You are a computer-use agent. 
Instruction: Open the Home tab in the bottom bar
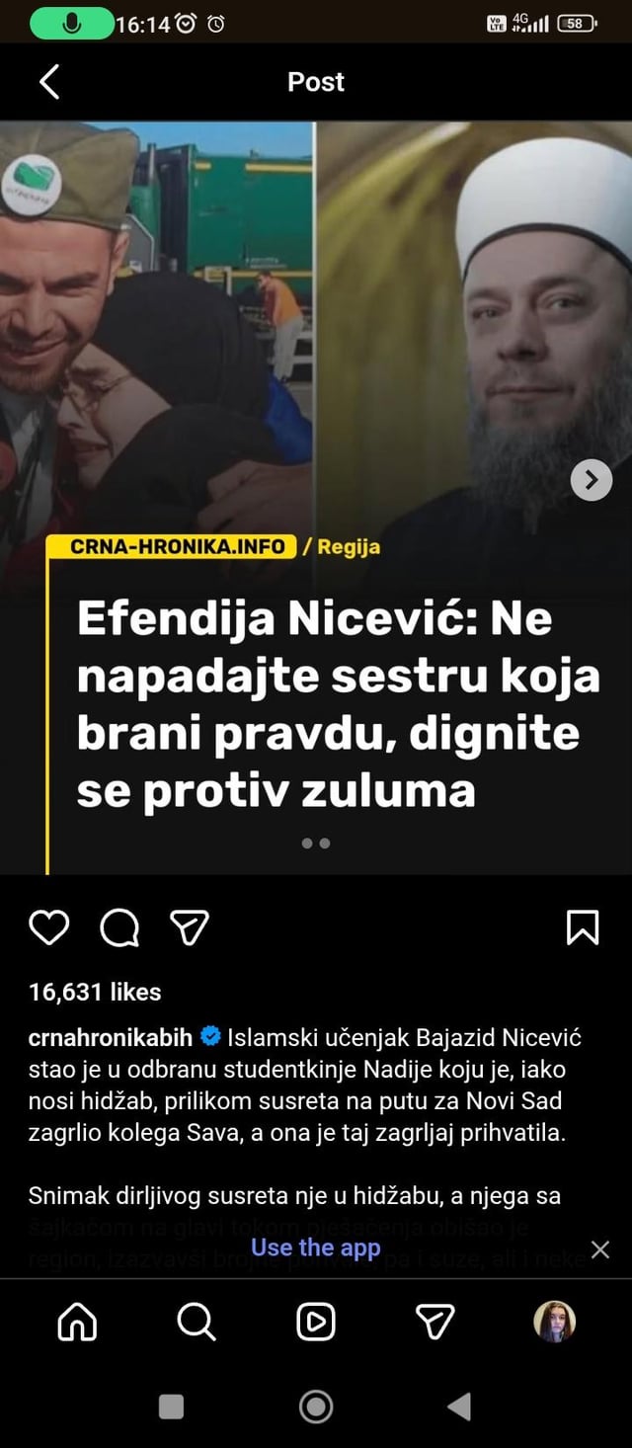click(x=77, y=1321)
